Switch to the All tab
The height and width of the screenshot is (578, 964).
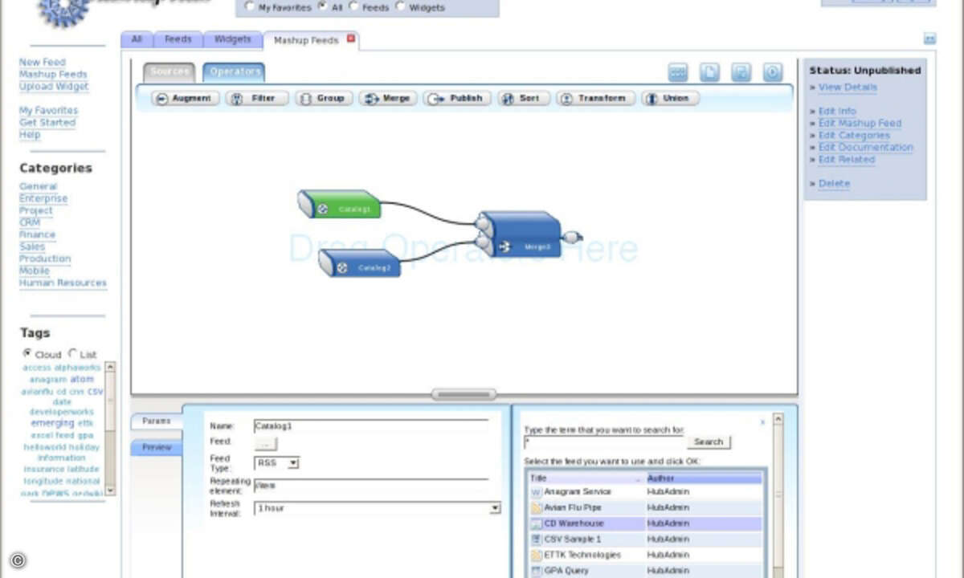tap(136, 39)
